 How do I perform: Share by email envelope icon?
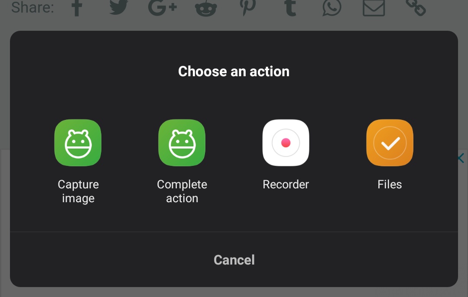[374, 7]
